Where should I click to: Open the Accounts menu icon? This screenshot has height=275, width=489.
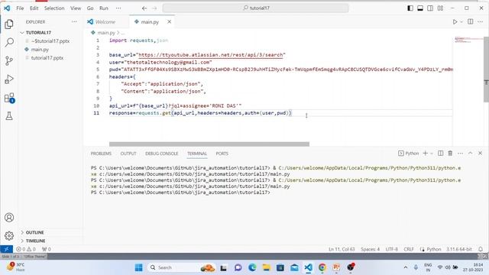[9, 217]
